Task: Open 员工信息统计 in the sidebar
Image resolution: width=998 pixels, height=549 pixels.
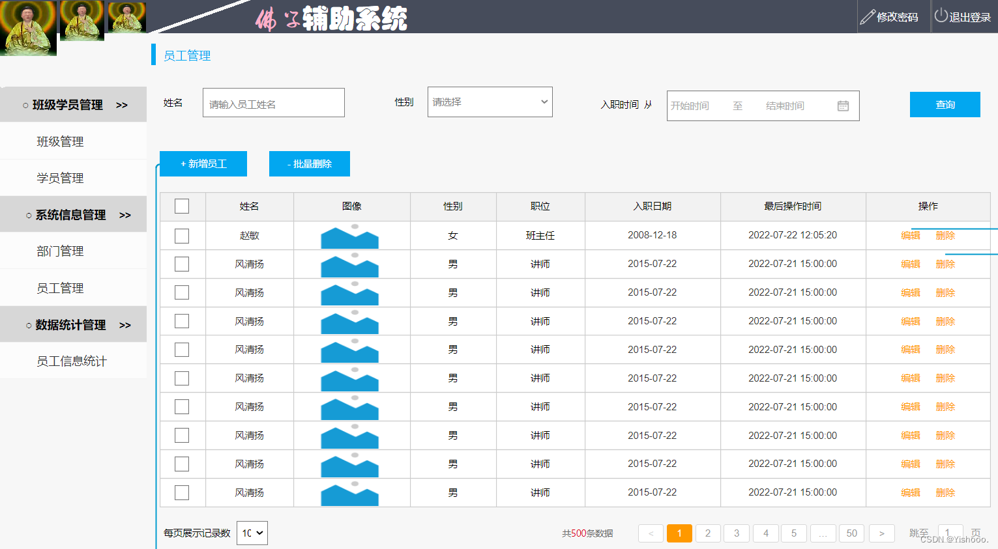Action: tap(72, 361)
